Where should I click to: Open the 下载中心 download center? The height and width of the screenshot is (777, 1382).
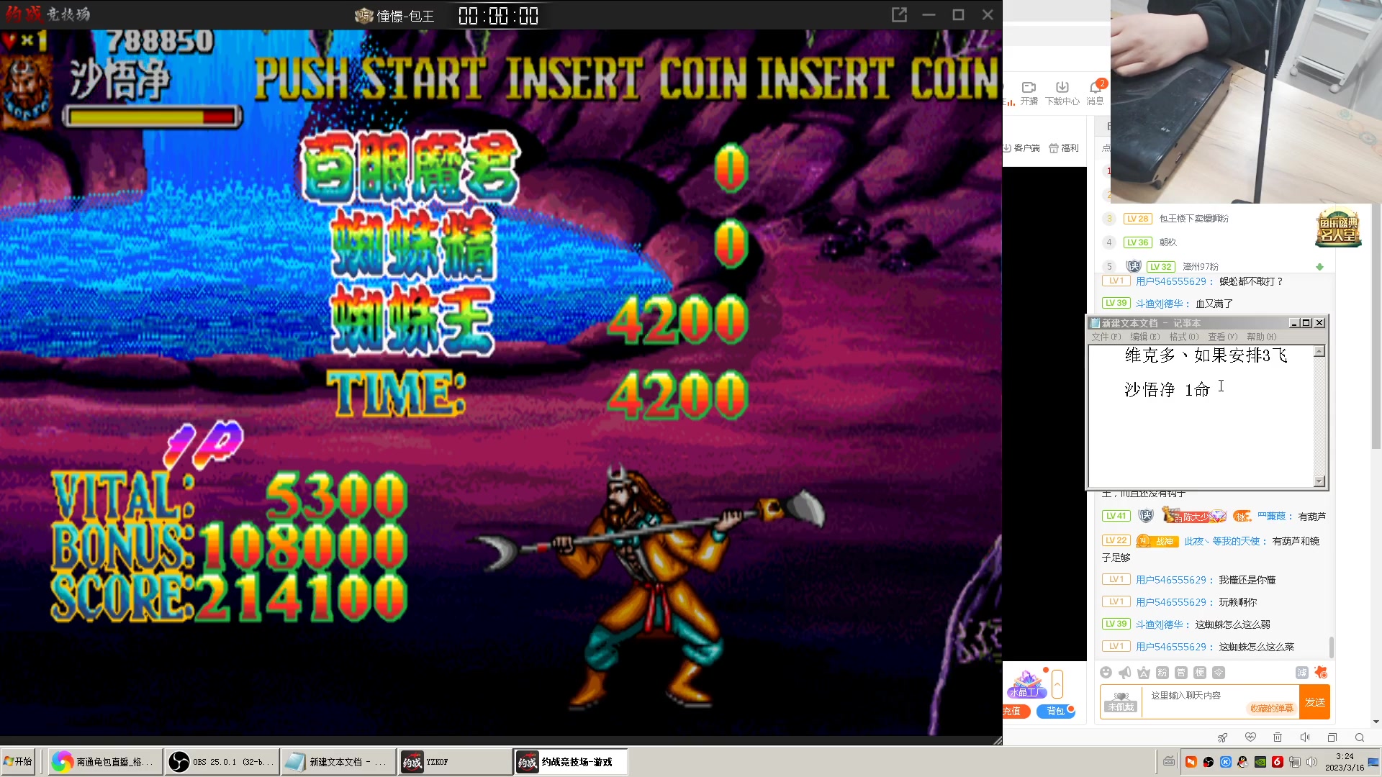1062,93
